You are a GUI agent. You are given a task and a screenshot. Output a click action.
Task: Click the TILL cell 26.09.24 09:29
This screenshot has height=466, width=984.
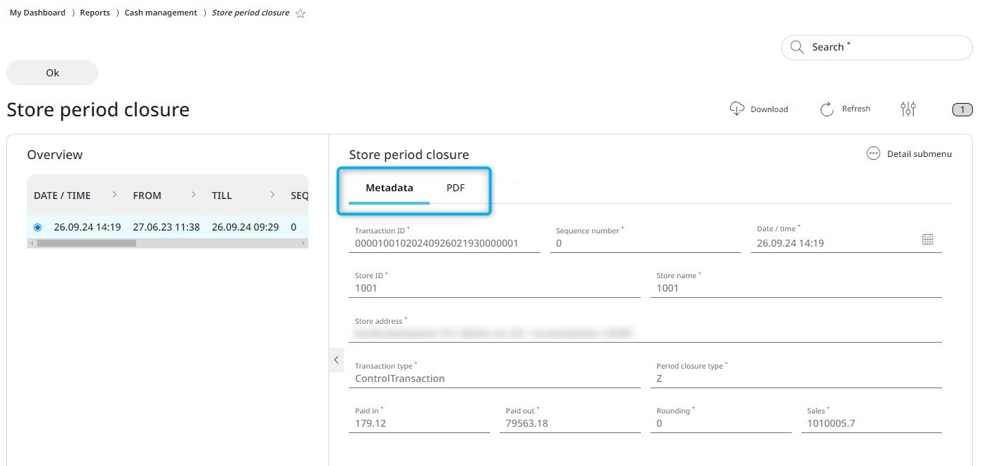(x=246, y=227)
